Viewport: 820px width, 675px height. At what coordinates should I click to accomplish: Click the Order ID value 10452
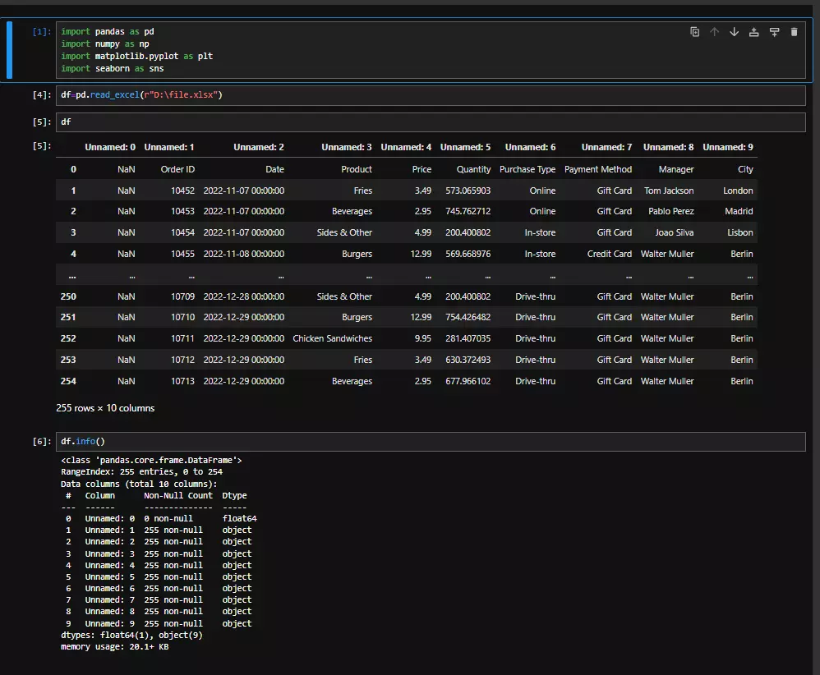pos(182,191)
